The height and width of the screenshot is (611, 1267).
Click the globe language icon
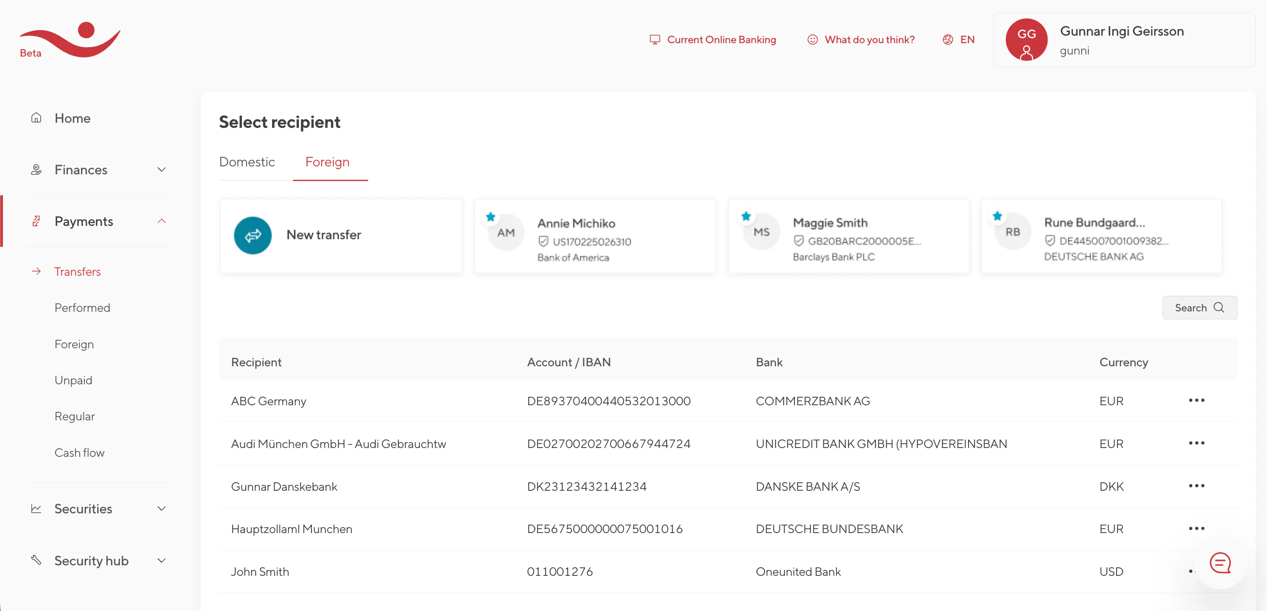(947, 40)
